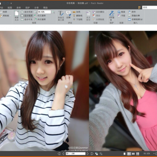Expand the quick access toolbar customize arrow
Viewport: 157px width, 157px height.
tap(11, 3)
